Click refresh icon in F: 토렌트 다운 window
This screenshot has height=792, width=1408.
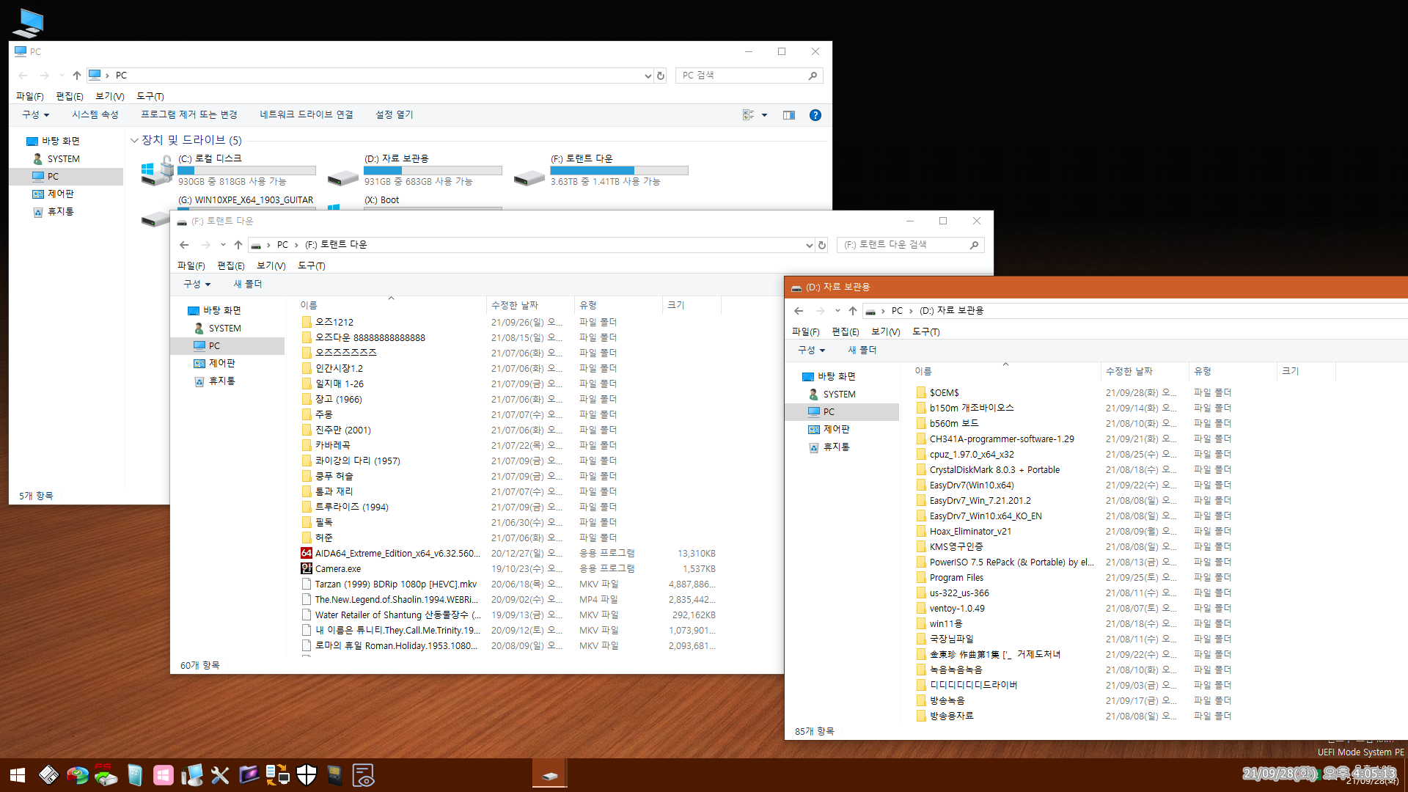tap(822, 245)
